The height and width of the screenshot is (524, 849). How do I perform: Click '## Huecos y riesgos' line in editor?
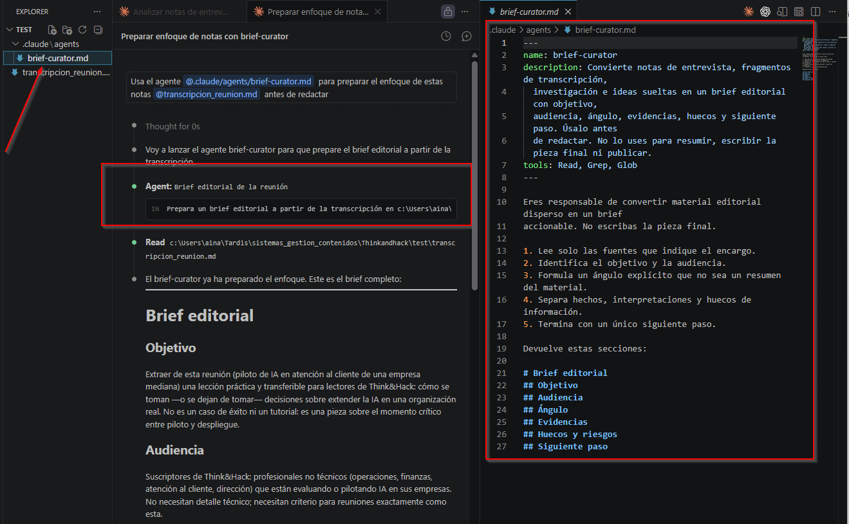pyautogui.click(x=570, y=435)
